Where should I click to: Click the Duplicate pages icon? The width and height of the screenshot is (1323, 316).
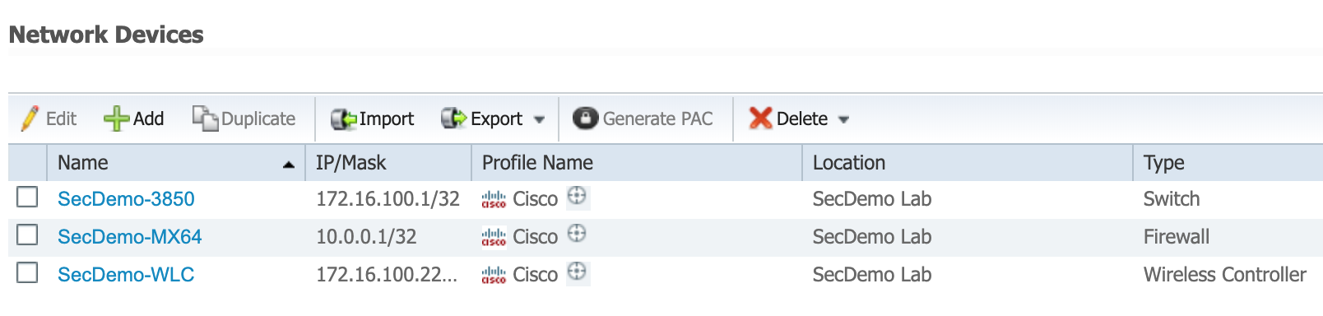205,118
